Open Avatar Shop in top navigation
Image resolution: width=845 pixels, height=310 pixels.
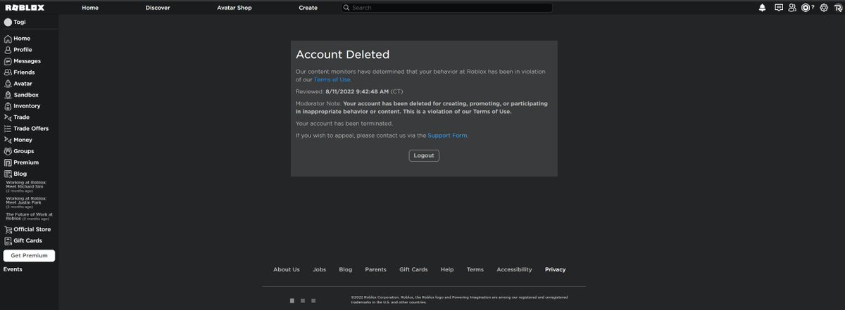pos(234,8)
